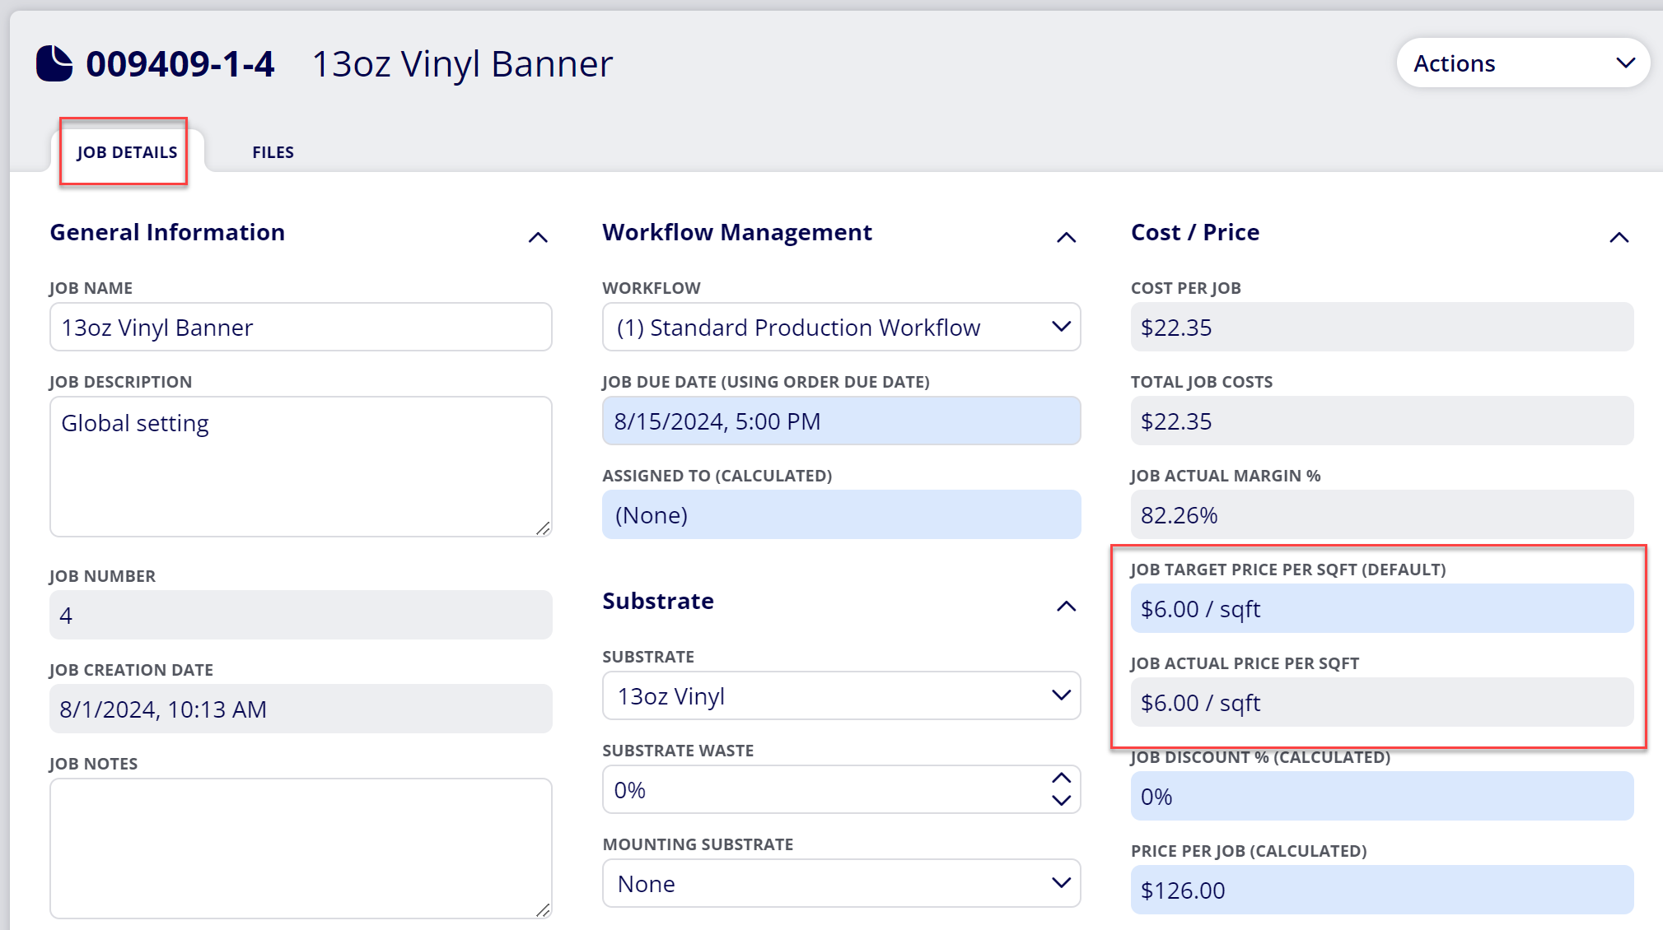Open the Mounting Substrate dropdown
Image resolution: width=1663 pixels, height=930 pixels.
click(x=841, y=883)
